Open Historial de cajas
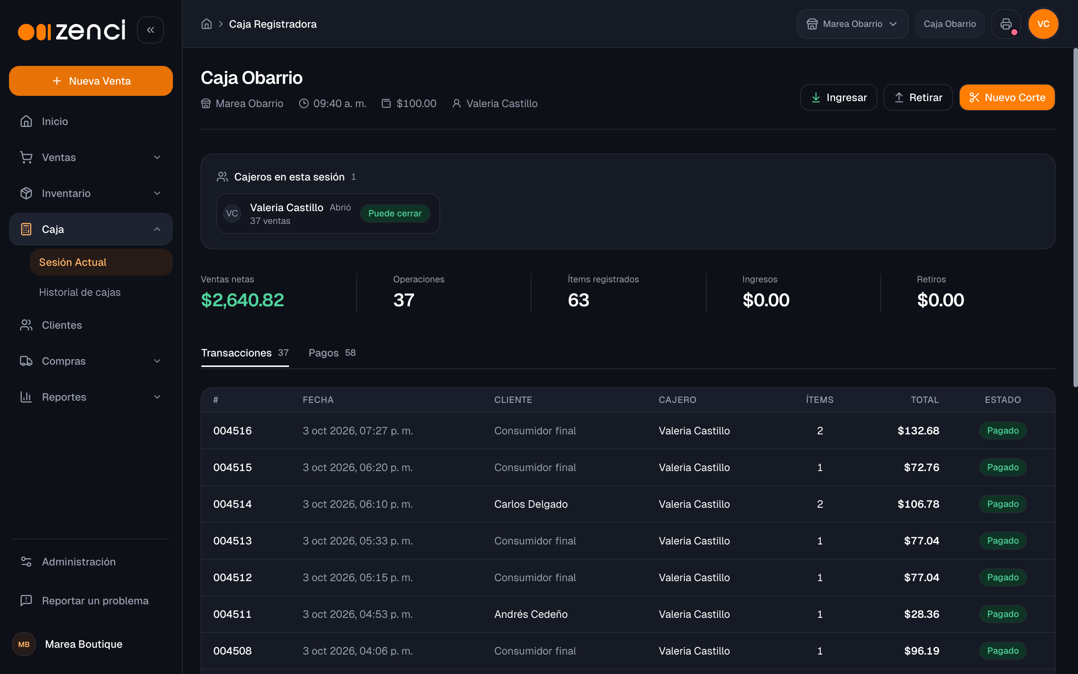Viewport: 1078px width, 674px height. click(x=80, y=292)
